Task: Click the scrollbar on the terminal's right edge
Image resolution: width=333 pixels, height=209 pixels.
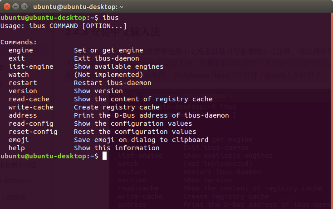Action: [x=332, y=111]
